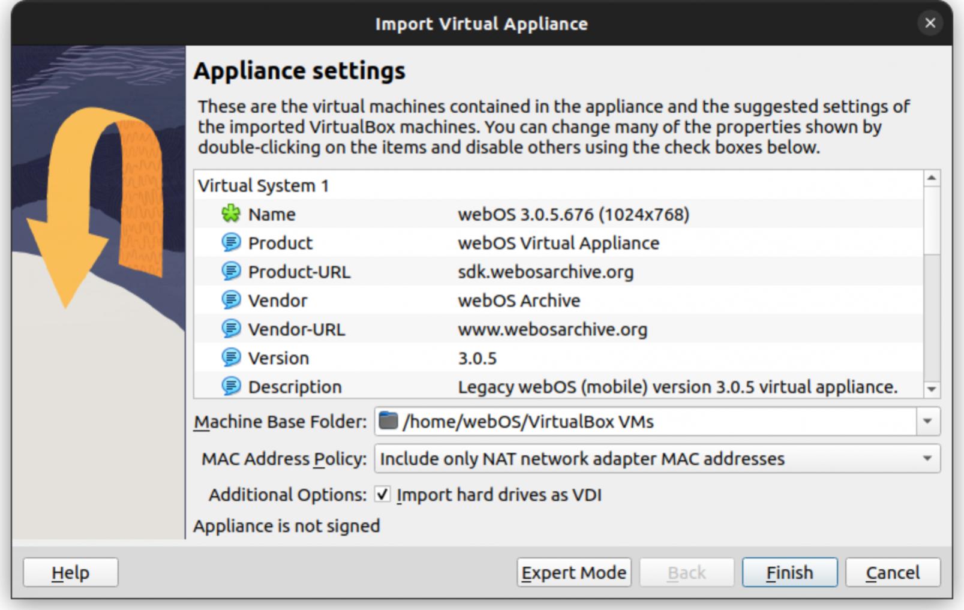Viewport: 964px width, 610px height.
Task: Expand the MAC Address Policy dropdown
Action: (x=927, y=459)
